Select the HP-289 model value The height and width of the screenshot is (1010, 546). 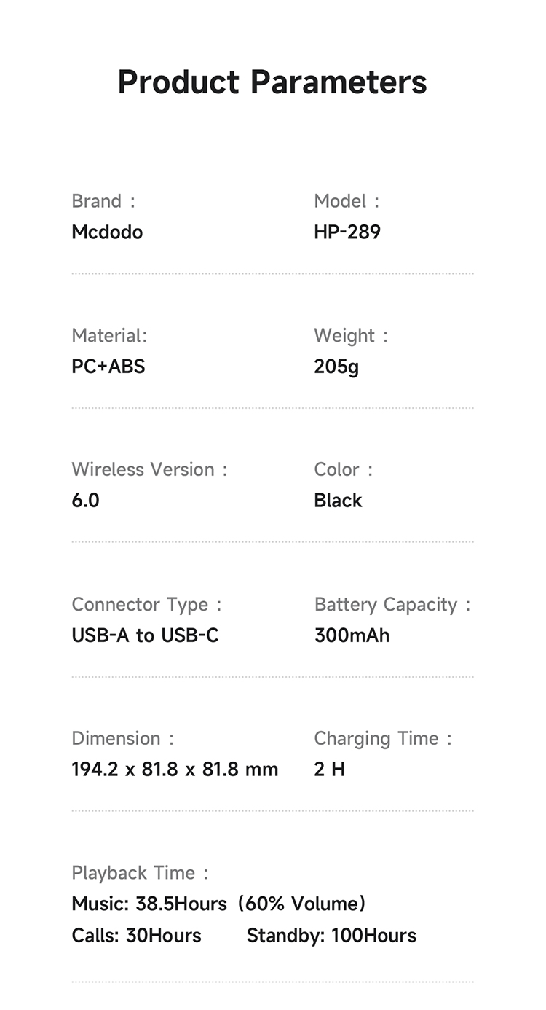pyautogui.click(x=347, y=232)
